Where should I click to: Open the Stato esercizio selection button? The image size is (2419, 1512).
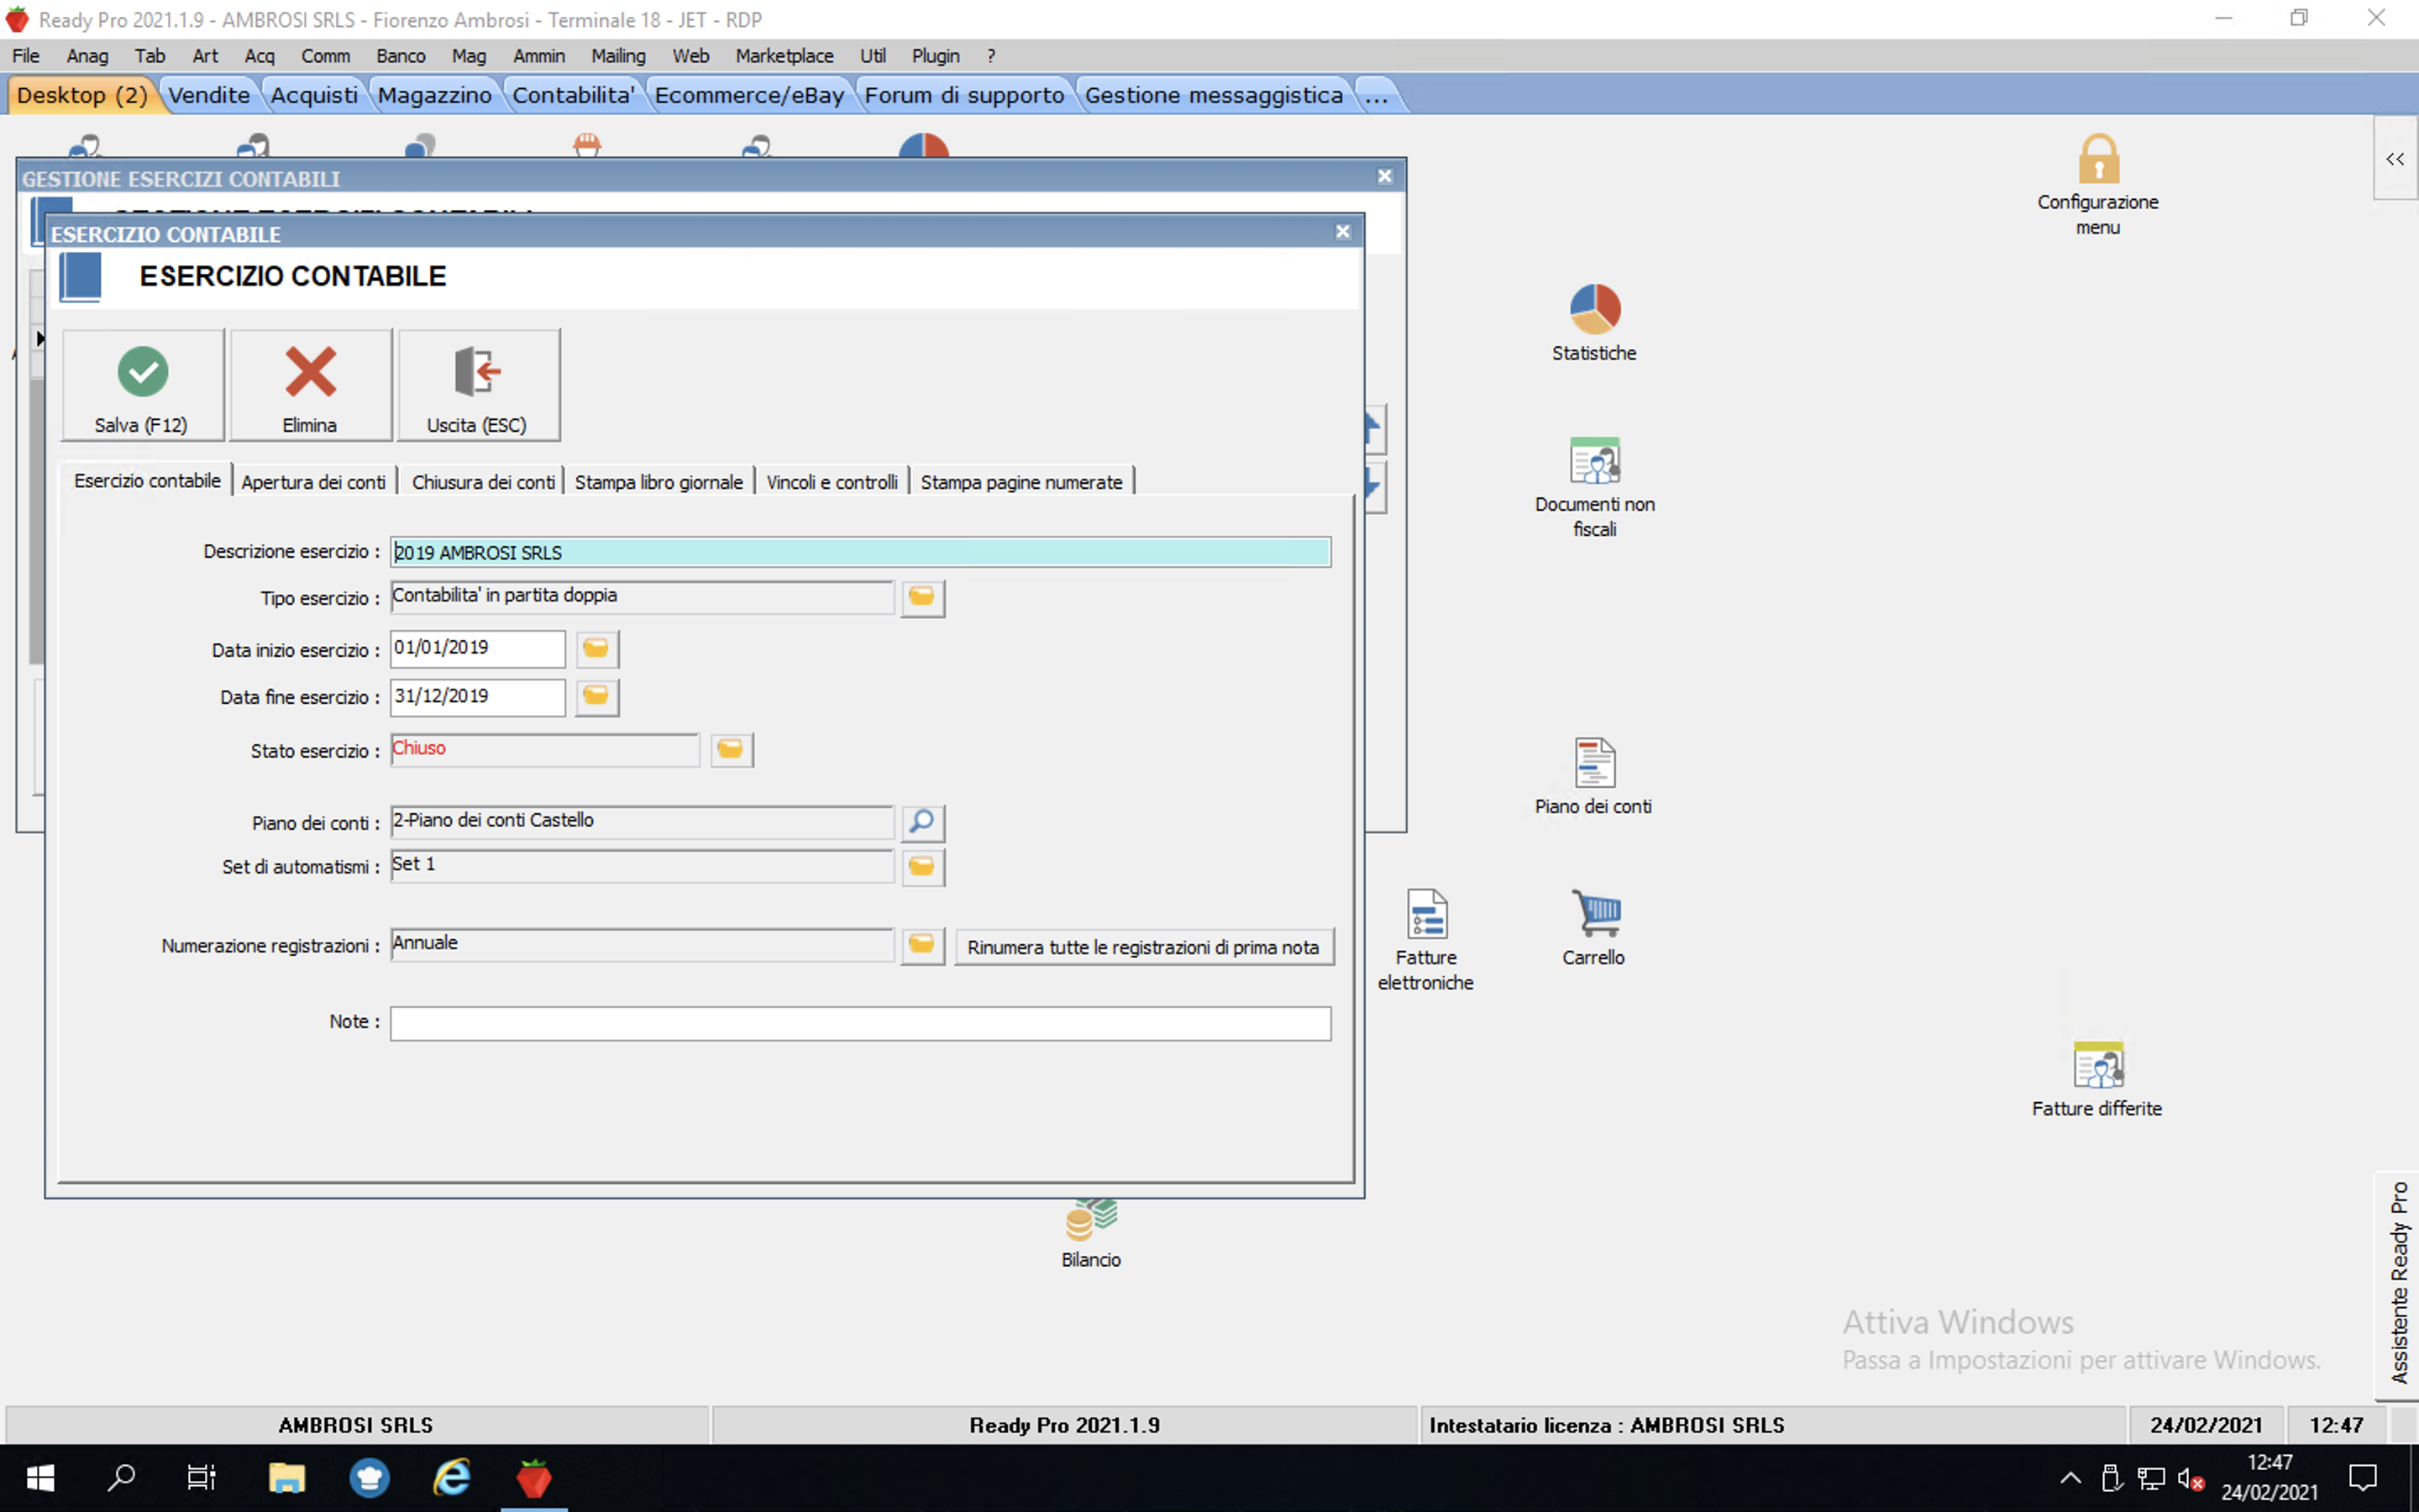pyautogui.click(x=731, y=750)
